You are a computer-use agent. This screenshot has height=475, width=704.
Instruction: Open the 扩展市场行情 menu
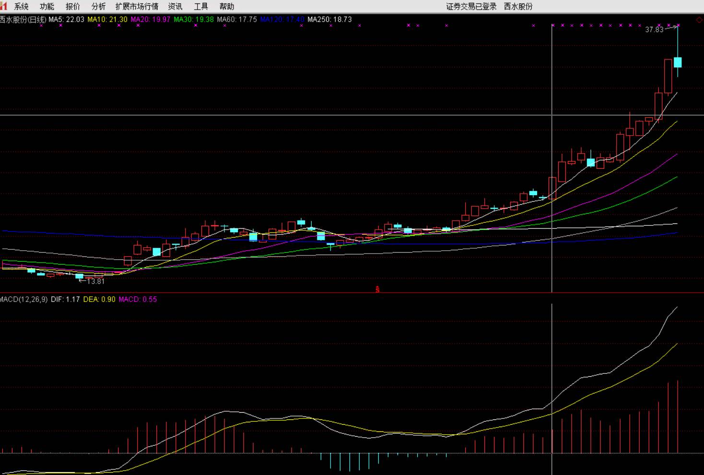pos(137,6)
